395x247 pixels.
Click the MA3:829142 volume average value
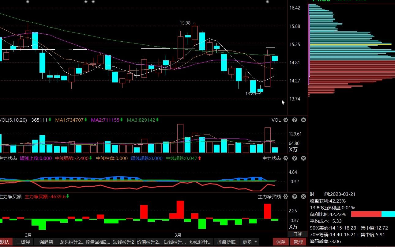(x=141, y=120)
